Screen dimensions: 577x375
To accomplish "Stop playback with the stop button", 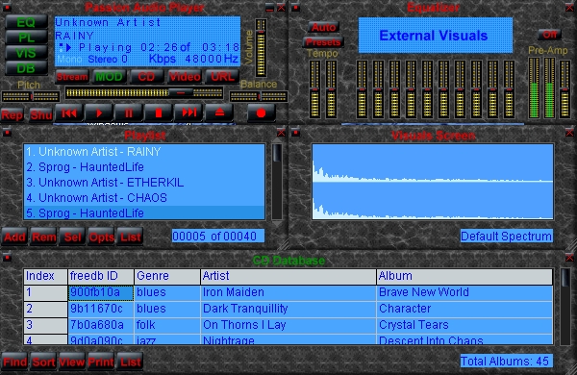I will tap(159, 112).
